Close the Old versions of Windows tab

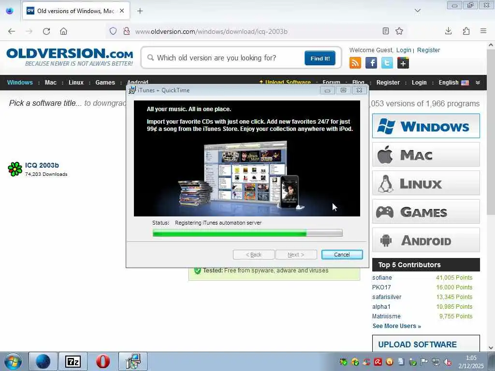(x=122, y=11)
